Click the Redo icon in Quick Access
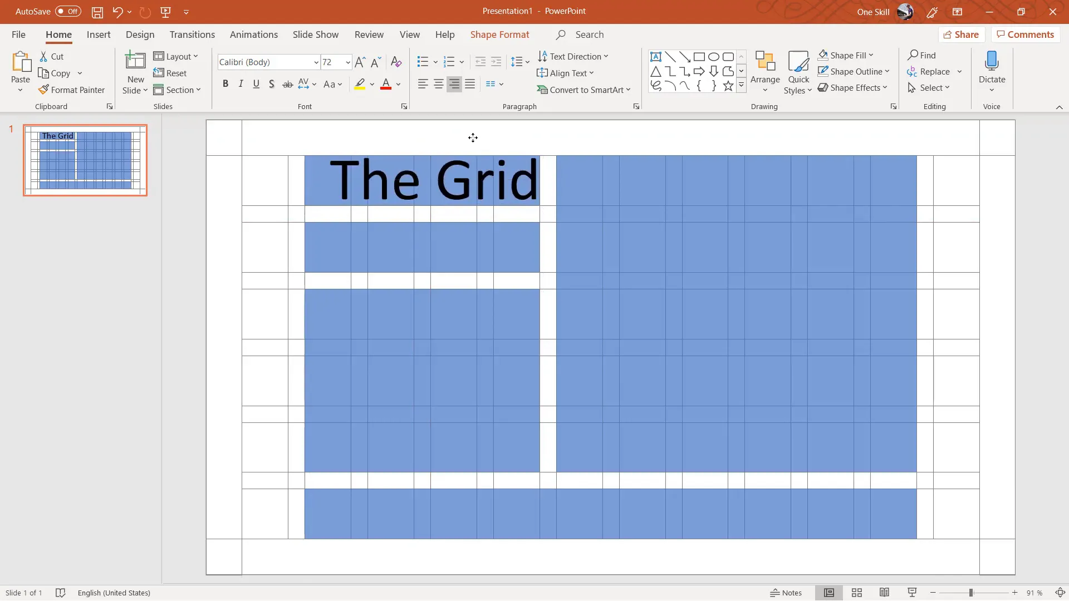Viewport: 1069px width, 601px height. 145,12
